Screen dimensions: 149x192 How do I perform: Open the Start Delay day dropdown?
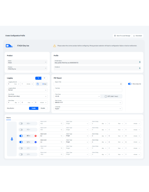click(x=14, y=103)
